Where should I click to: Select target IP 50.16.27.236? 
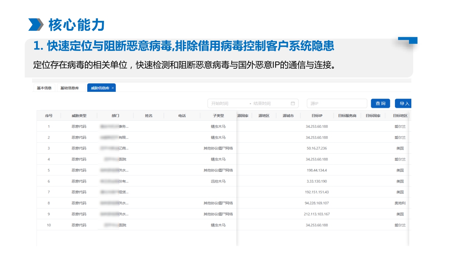317,148
